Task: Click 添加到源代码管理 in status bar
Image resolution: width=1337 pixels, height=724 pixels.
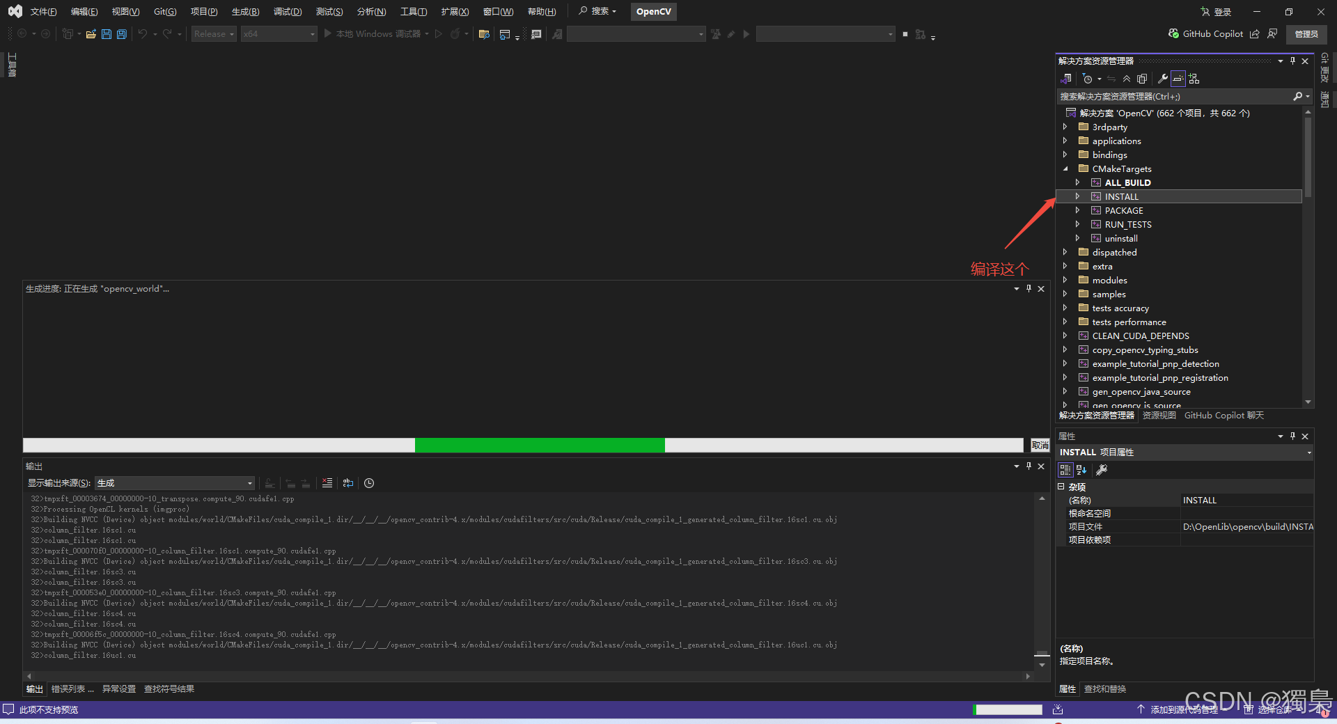Action: [1178, 710]
